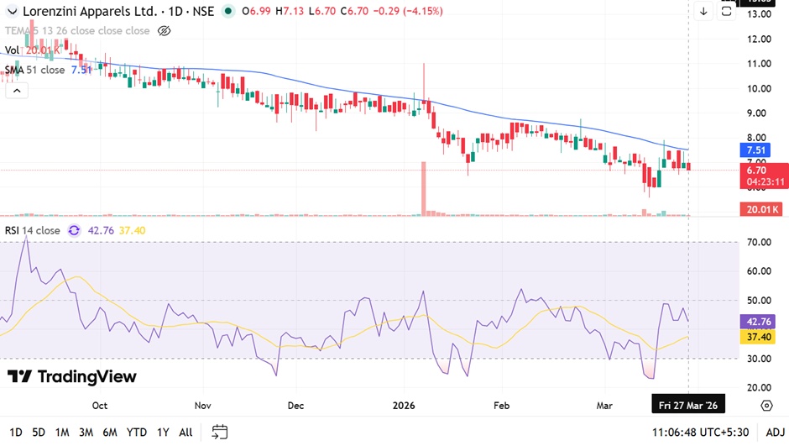Toggle ADJ adjusted data setting

pos(775,432)
